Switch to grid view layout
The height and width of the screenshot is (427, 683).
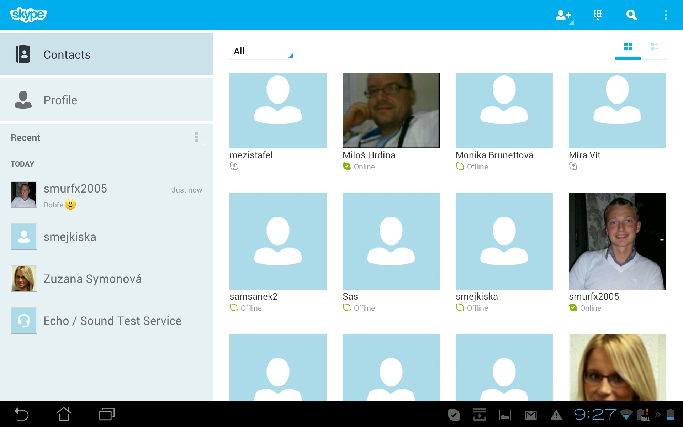point(628,47)
